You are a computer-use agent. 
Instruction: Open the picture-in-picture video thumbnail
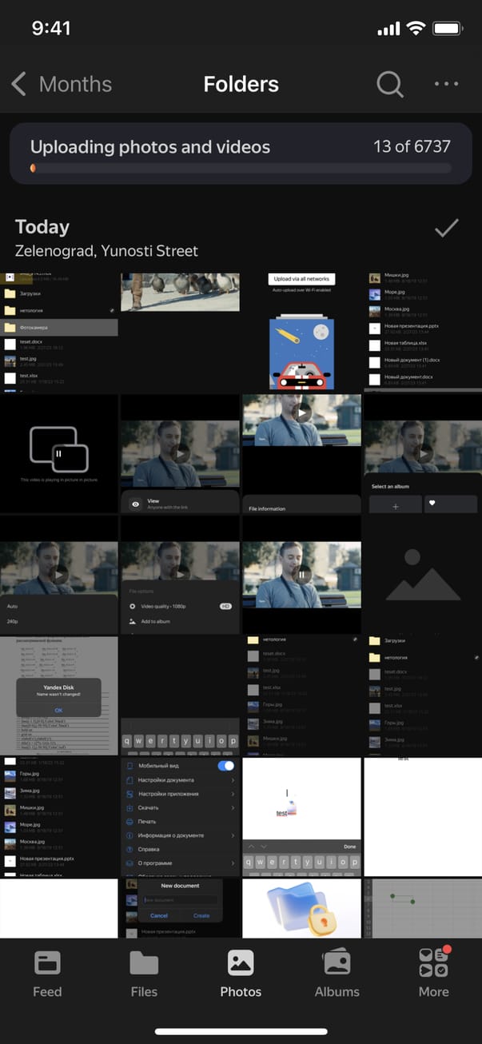pos(59,453)
